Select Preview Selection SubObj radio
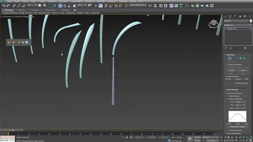253x142 pixels. (x=234, y=79)
